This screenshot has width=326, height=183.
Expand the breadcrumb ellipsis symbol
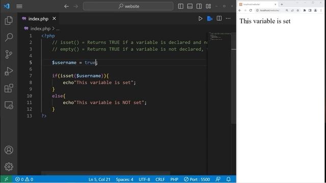pos(58,29)
